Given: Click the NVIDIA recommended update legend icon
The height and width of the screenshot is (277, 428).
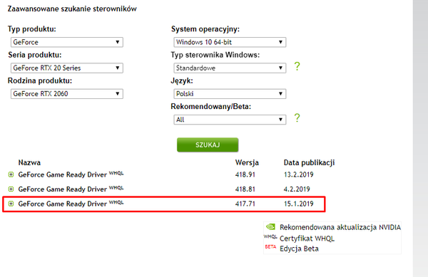Looking at the screenshot, I should click(270, 226).
